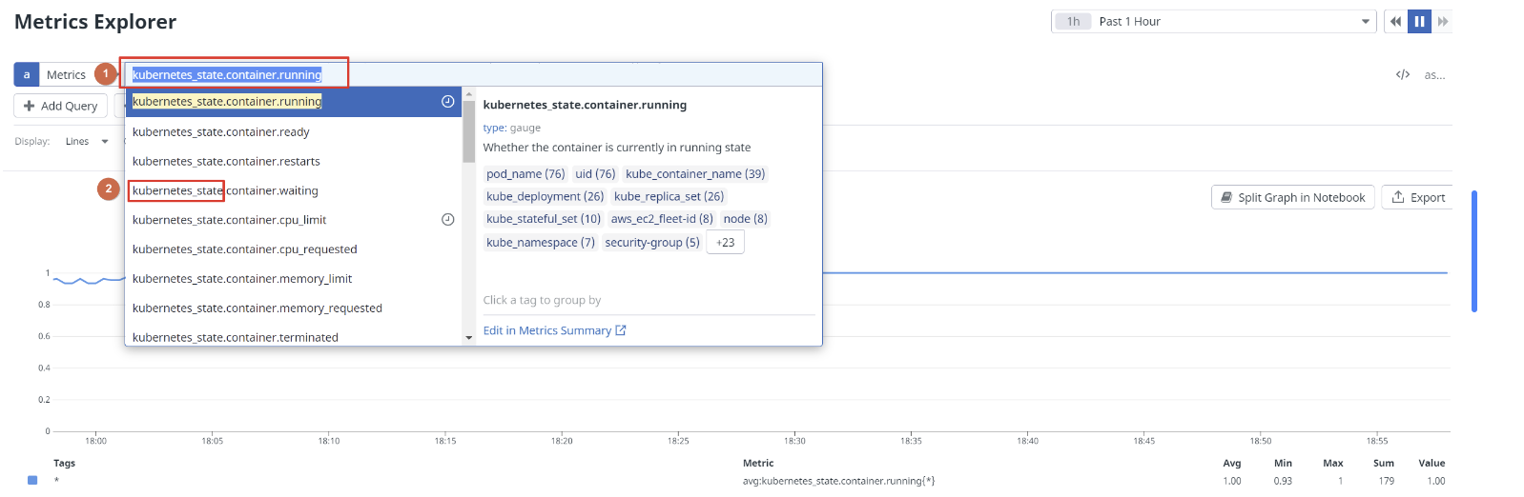
Task: Select kubernetes_state.container.memory_requested from the list
Action: point(293,308)
